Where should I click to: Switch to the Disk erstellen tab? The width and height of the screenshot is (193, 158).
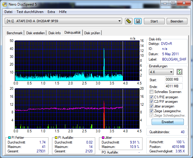35,33
